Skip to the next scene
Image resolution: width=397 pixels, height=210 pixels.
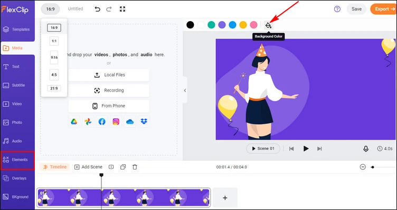click(x=319, y=148)
